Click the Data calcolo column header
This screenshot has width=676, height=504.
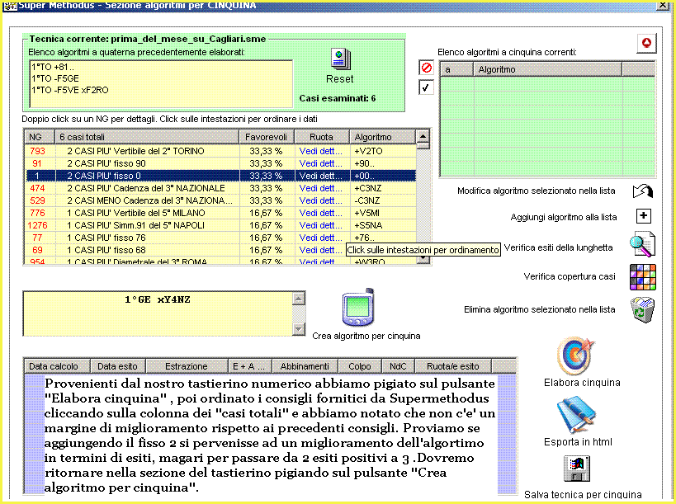coord(57,366)
